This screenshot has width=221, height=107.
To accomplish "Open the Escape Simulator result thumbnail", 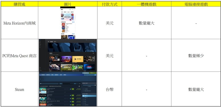I will [x=43, y=104].
